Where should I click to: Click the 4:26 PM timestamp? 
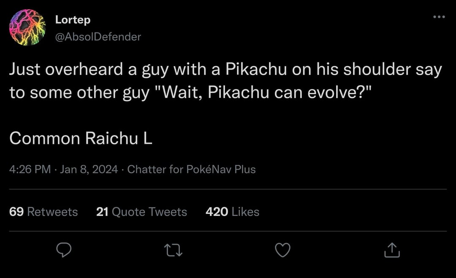pos(30,170)
